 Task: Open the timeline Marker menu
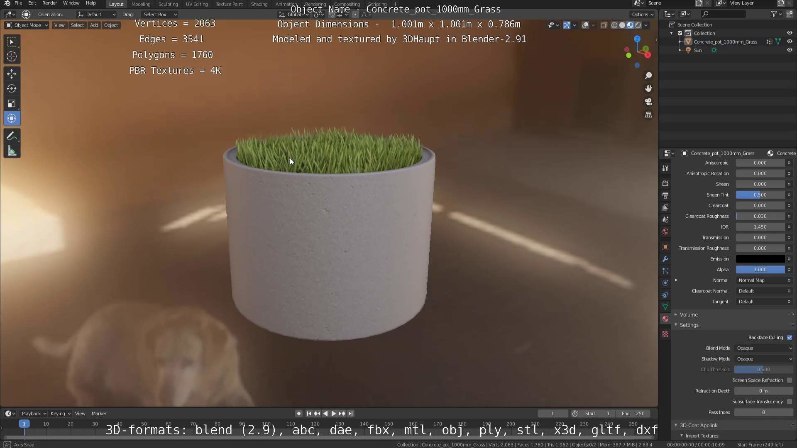[99, 414]
